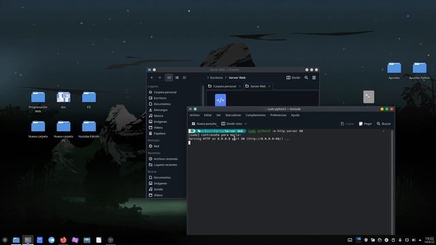
Task: Click Dividir vista in Konsole toolbar
Action: click(232, 124)
